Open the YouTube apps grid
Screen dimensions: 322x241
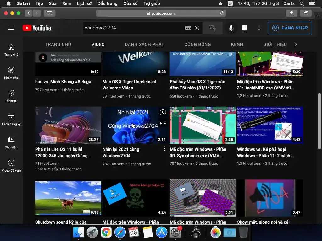[x=244, y=28]
